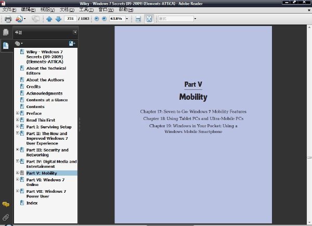The width and height of the screenshot is (312, 226).
Task: Expand Part IV: Digital Media bookmark
Action: coord(18,161)
